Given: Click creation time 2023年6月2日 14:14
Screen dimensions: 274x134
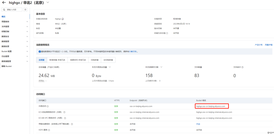Looking at the screenshot, I should point(182,24).
